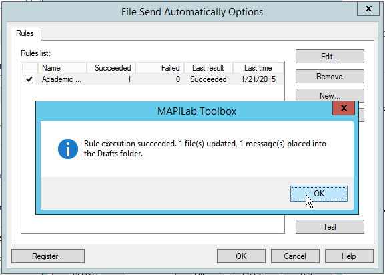The width and height of the screenshot is (385, 275).
Task: Confirm options with the bottom OK button
Action: (241, 256)
